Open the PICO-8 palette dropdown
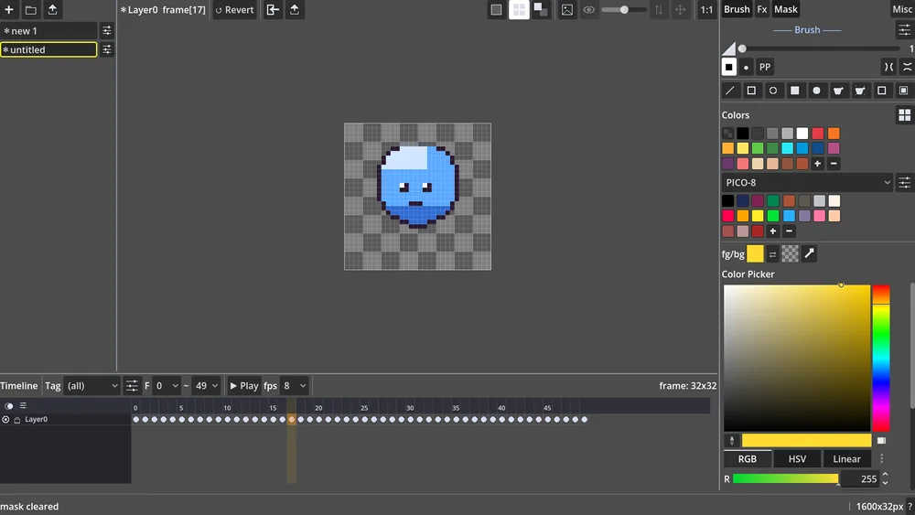The image size is (915, 515). (808, 183)
